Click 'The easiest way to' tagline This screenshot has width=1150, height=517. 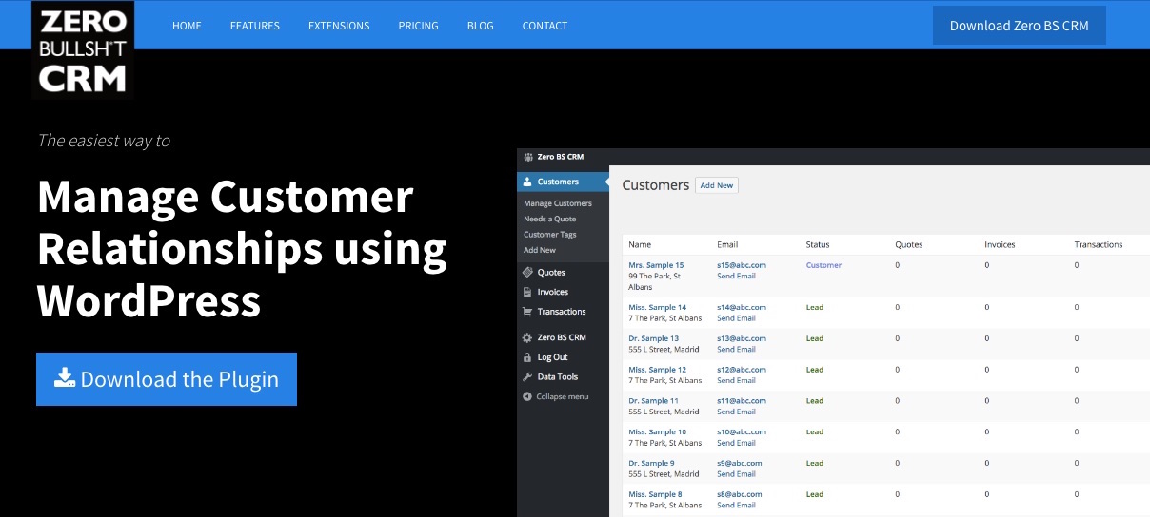pyautogui.click(x=104, y=141)
